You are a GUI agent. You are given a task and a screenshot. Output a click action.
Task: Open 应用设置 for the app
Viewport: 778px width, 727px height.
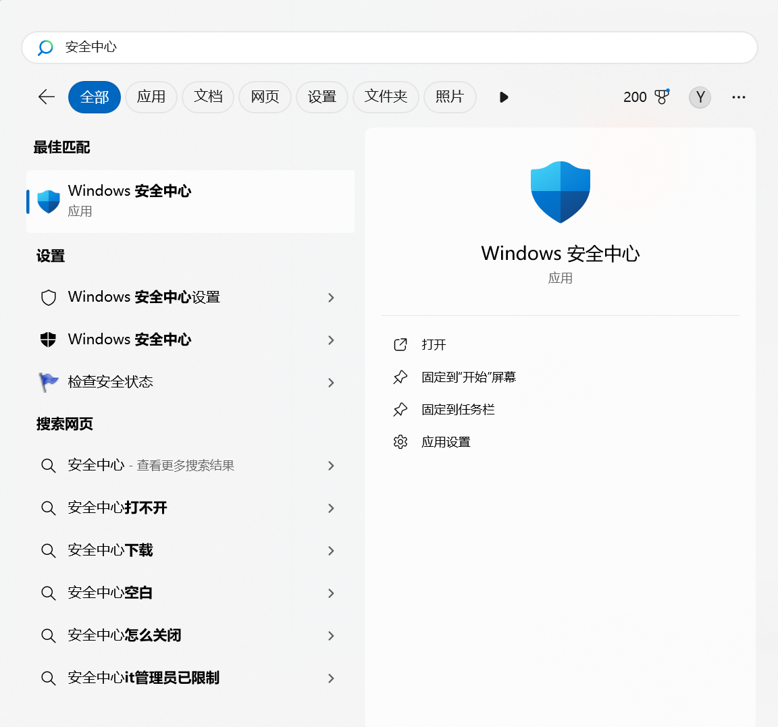[446, 442]
